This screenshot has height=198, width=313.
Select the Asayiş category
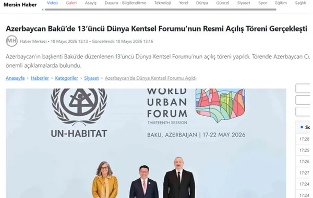coord(91,3)
